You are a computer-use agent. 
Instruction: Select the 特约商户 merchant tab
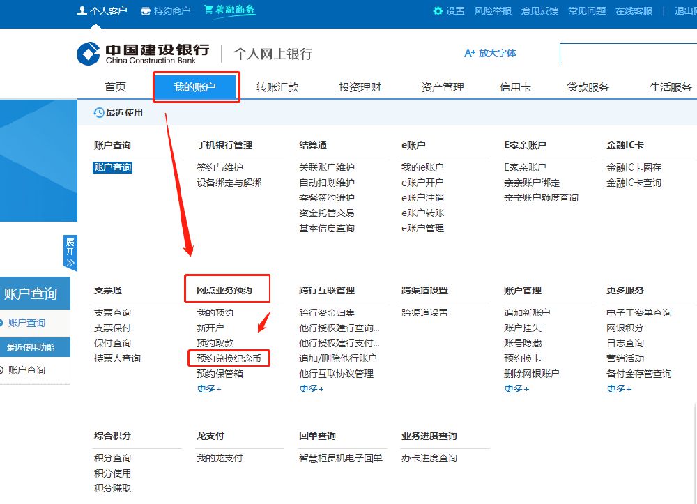point(167,10)
